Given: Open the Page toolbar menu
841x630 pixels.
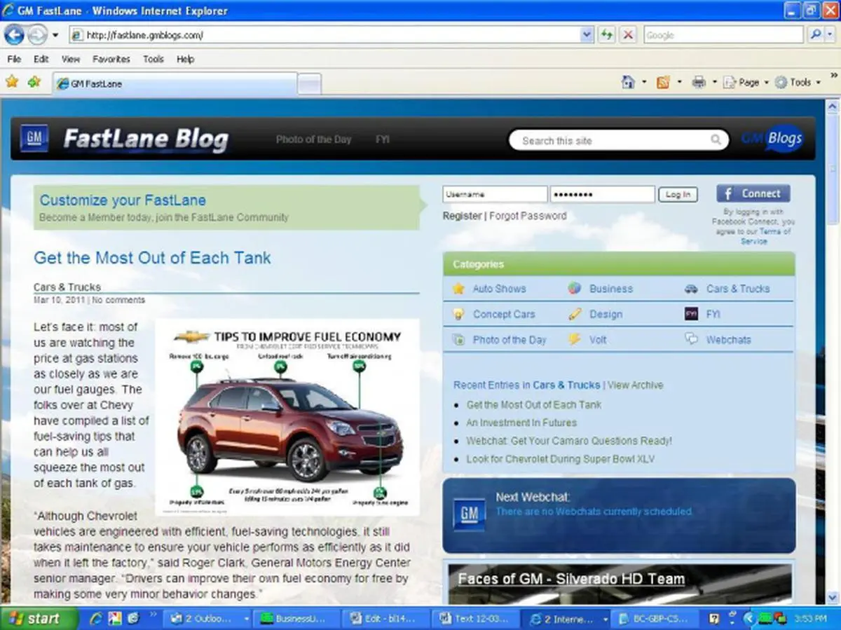Looking at the screenshot, I should click(x=746, y=82).
